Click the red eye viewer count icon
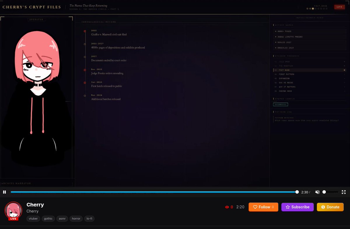The height and width of the screenshot is (229, 350). tap(227, 207)
